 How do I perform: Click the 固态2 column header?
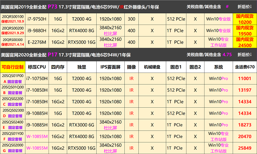click(x=195, y=67)
